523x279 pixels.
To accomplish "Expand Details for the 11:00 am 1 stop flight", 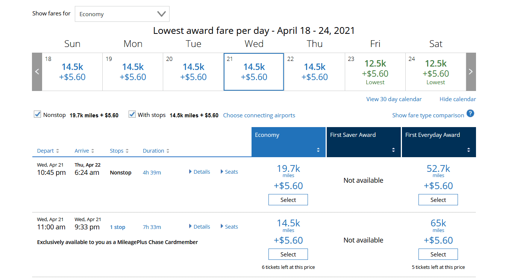I will coord(199,227).
